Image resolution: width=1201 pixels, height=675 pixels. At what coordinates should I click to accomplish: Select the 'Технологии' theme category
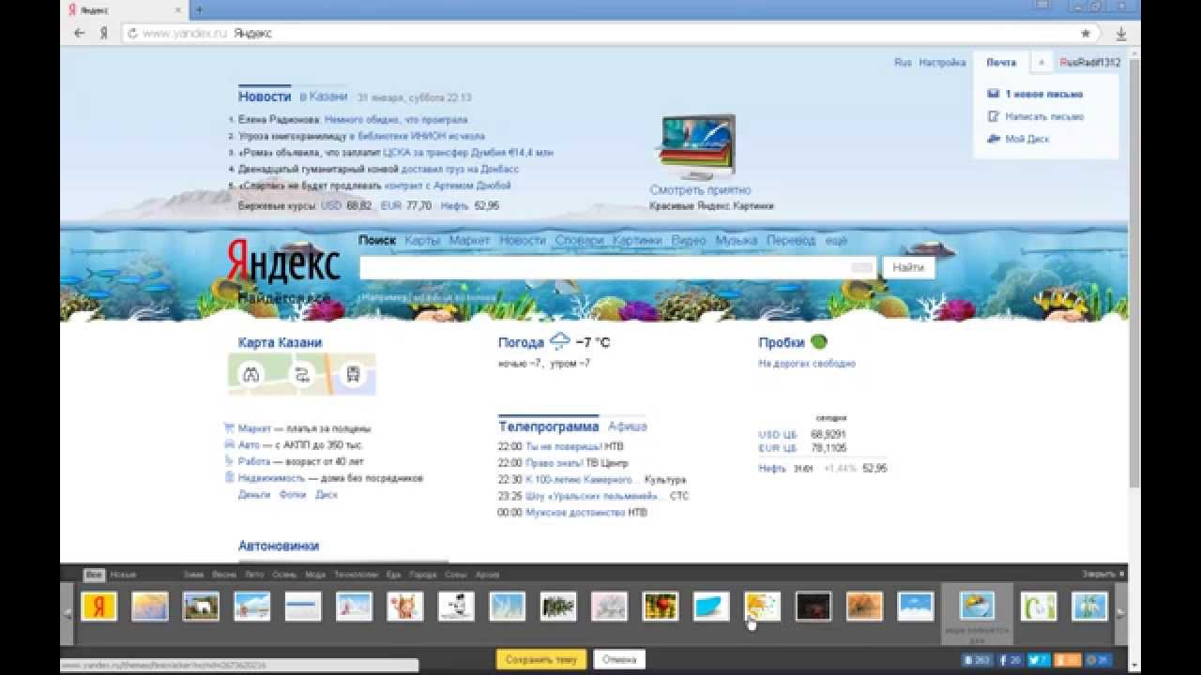(356, 575)
